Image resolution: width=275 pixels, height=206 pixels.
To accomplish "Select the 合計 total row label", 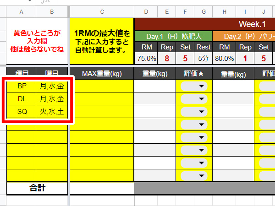I will 37,188.
